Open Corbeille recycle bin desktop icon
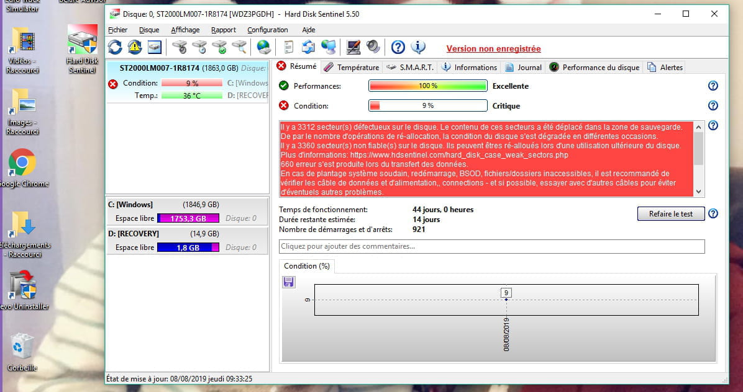 click(x=22, y=352)
